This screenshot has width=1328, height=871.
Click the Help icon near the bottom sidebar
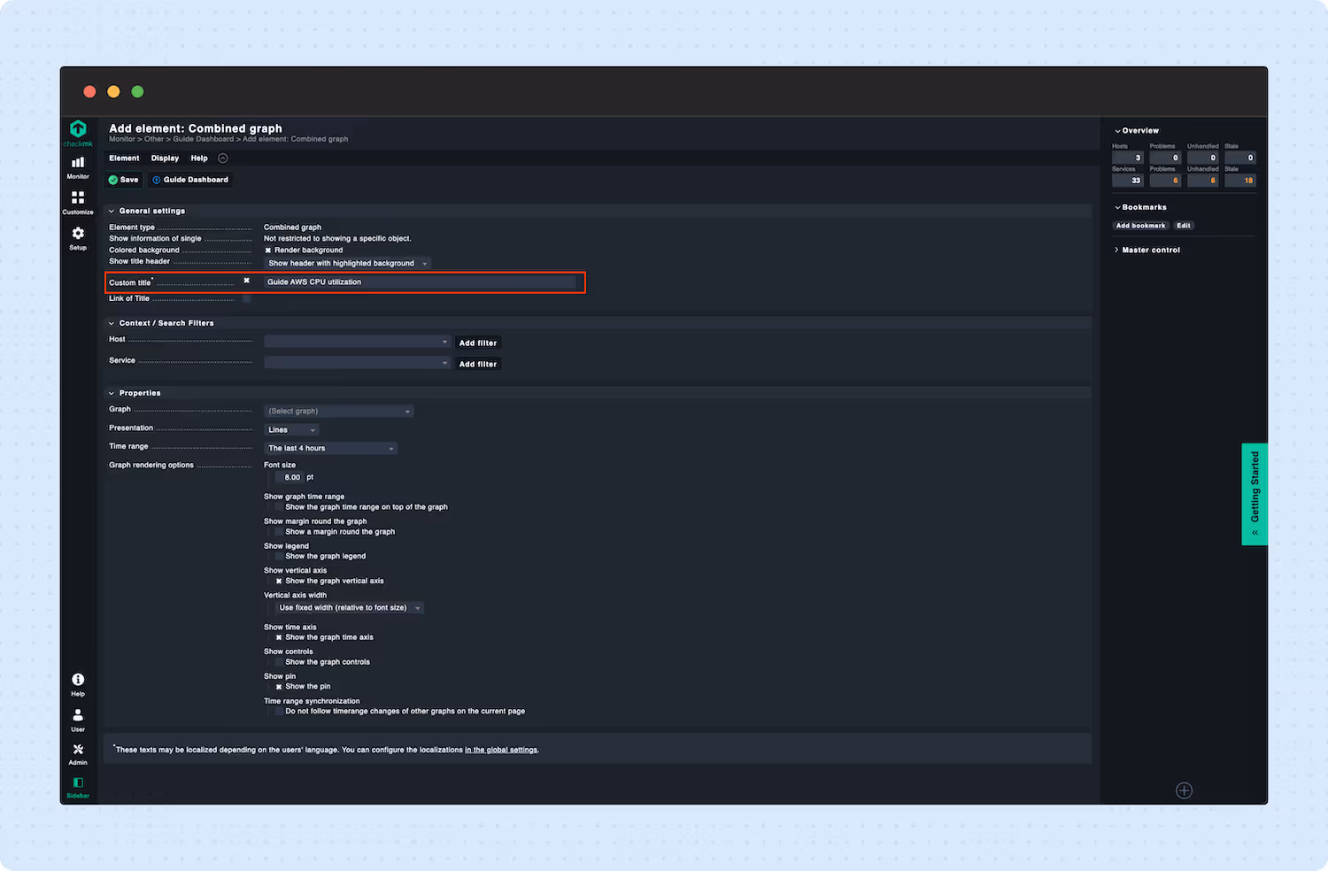(78, 682)
